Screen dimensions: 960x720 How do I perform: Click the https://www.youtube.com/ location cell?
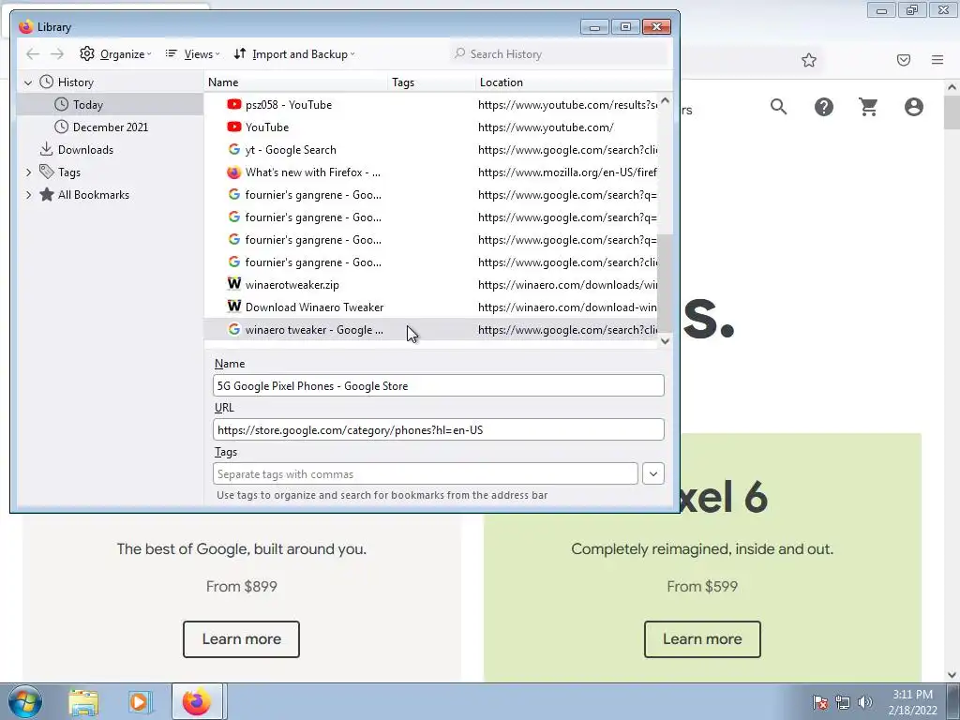(x=546, y=127)
